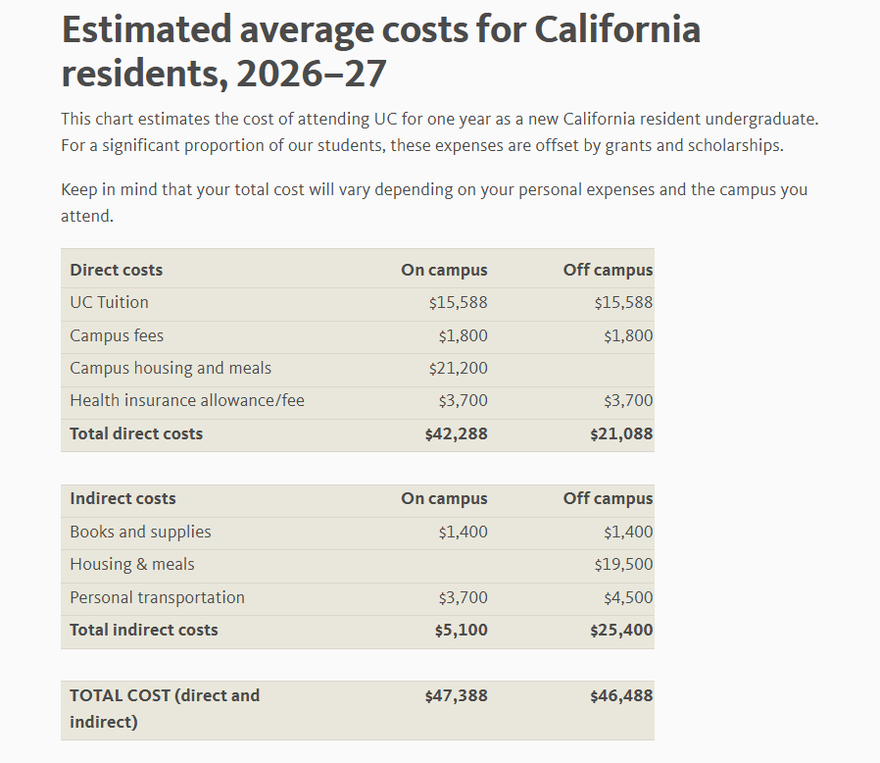Click the $42,288 on-campus direct total
Viewport: 880px width, 763px height.
click(456, 433)
